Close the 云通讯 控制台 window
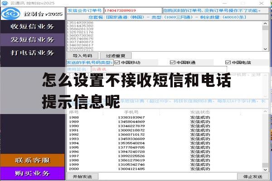 click(x=262, y=3)
